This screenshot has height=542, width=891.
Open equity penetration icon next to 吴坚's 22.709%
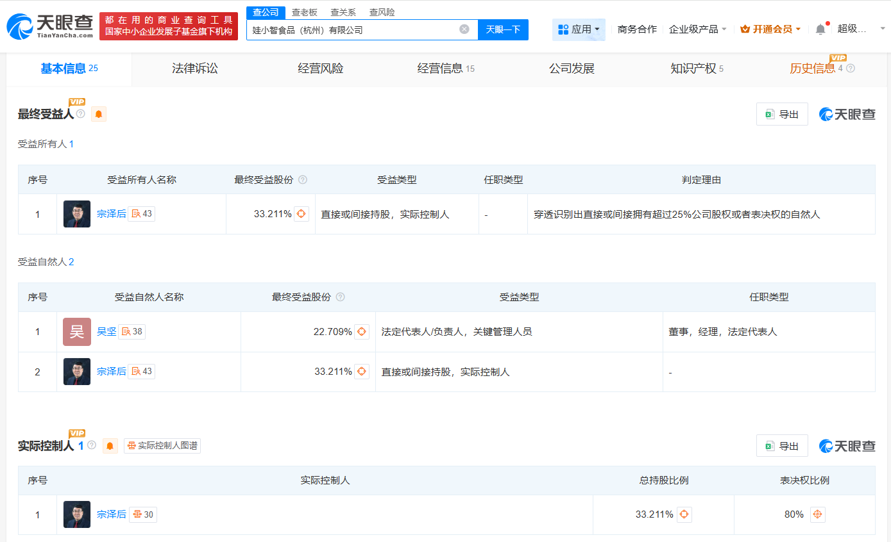[x=362, y=331]
